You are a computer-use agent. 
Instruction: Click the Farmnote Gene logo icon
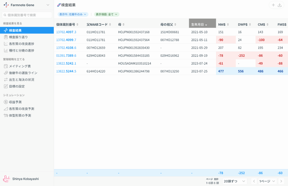(6, 5)
